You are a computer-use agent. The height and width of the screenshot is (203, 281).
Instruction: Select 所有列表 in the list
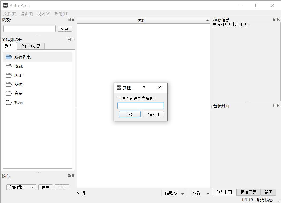click(x=38, y=57)
